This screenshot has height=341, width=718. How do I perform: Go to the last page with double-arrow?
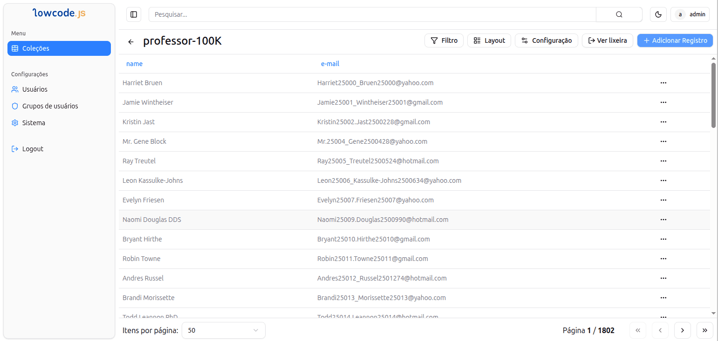click(x=704, y=330)
